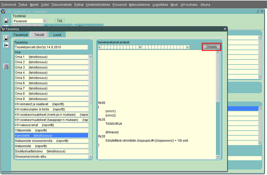Click the exit arrow icon in Tasekirja sidebar
The width and height of the screenshot is (267, 175).
(x=6, y=45)
